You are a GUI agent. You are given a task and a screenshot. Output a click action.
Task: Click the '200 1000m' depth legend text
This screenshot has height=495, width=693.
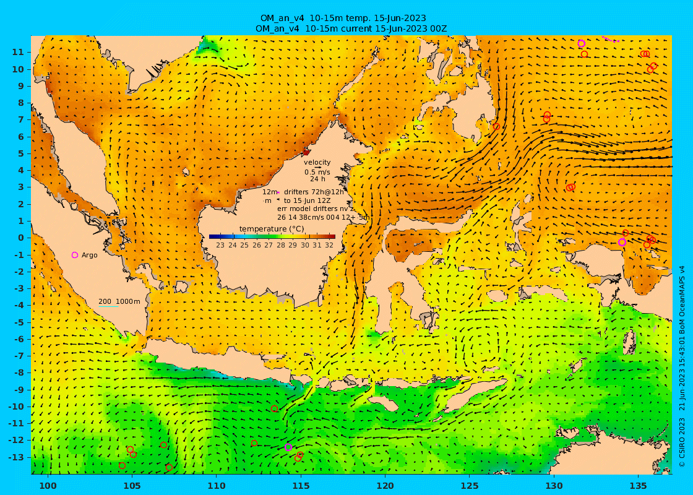pyautogui.click(x=119, y=301)
